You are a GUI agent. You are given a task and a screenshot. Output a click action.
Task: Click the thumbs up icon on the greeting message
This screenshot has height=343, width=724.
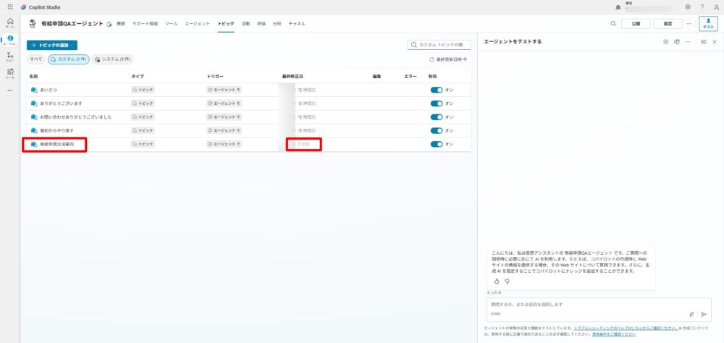click(x=497, y=281)
